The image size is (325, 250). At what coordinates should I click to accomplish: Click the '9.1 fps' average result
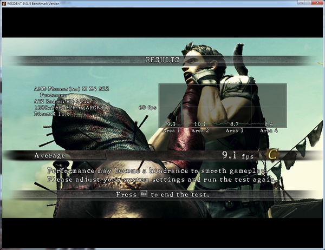click(238, 155)
